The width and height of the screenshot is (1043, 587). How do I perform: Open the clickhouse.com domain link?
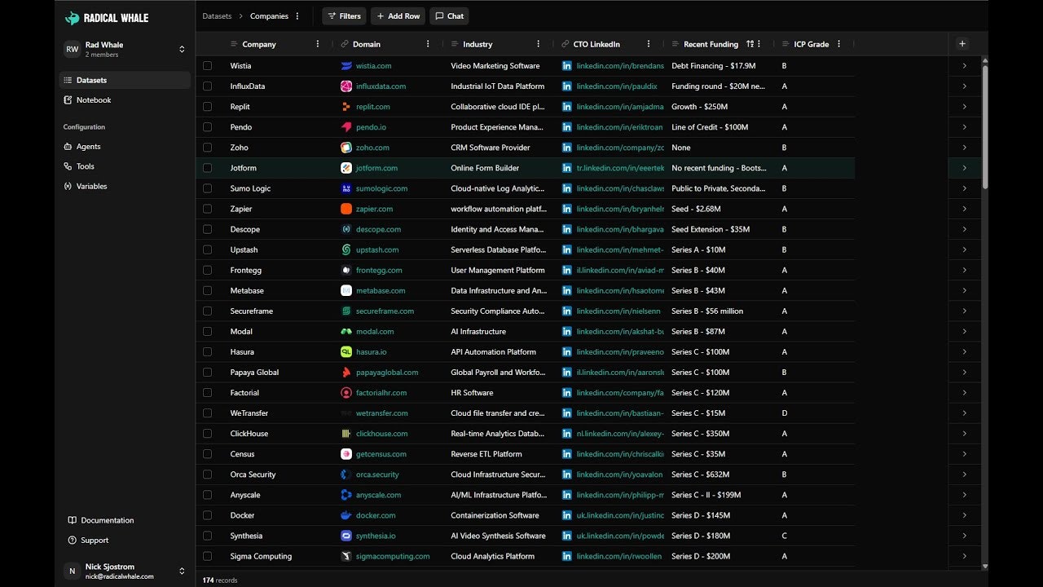point(381,434)
